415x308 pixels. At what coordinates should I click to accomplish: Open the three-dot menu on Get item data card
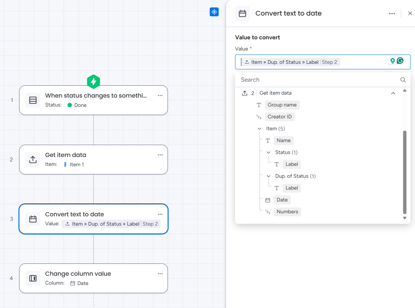pyautogui.click(x=160, y=155)
